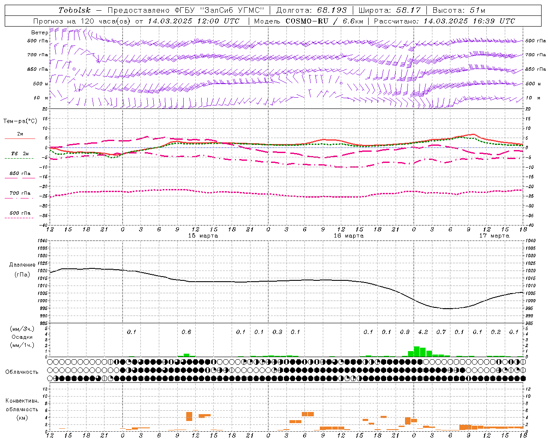The image size is (548, 439).
Task: Click the Долгота: 68.193 value
Action: 312,10
